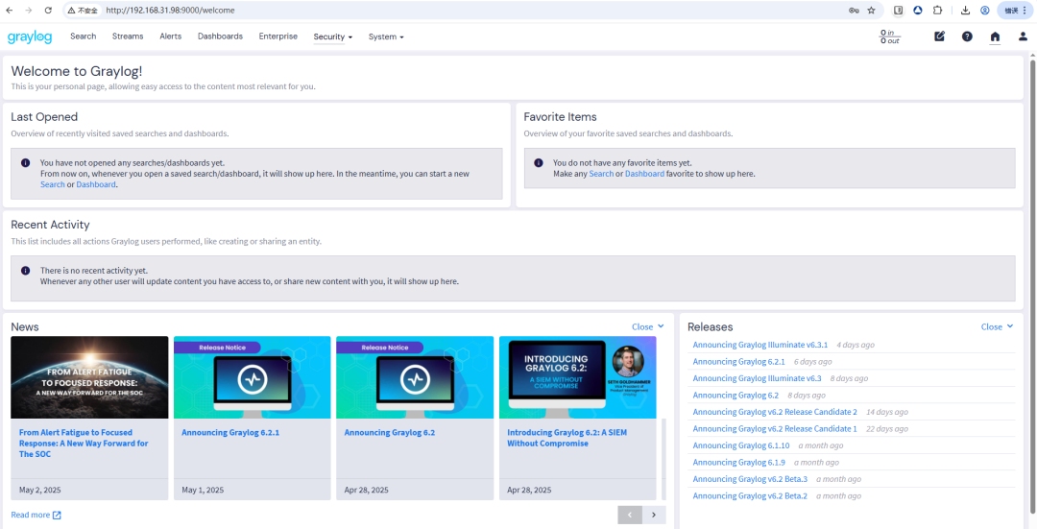Click the page vertical scrollbar

click(x=1032, y=284)
